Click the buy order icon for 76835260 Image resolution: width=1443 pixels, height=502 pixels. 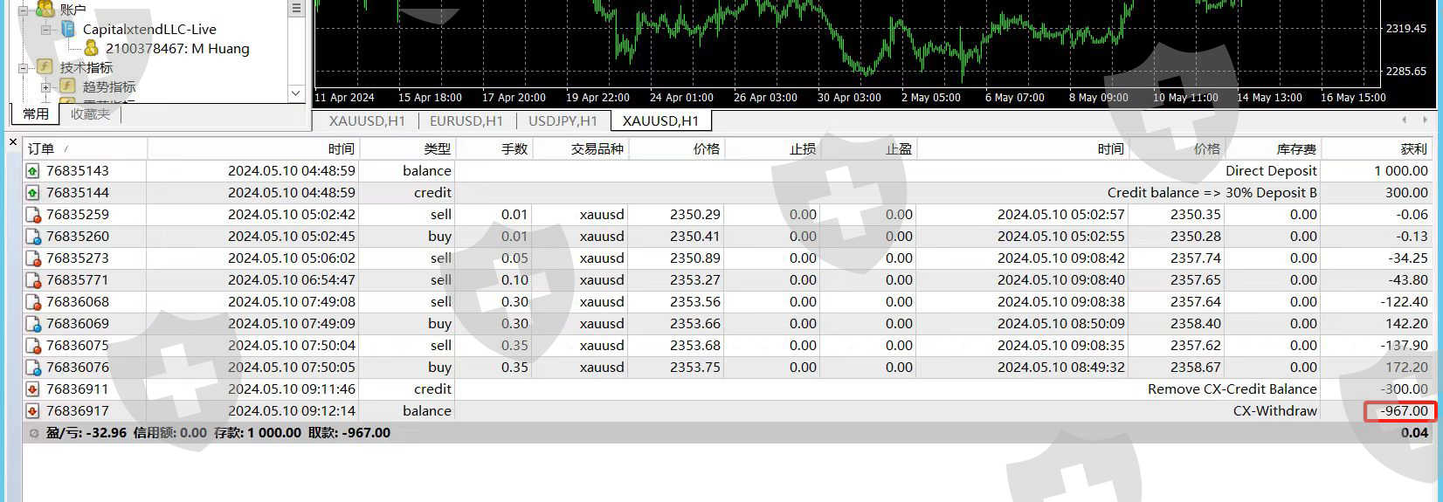[x=33, y=237]
